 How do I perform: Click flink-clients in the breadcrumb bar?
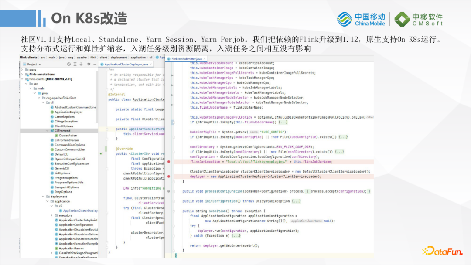click(x=28, y=58)
